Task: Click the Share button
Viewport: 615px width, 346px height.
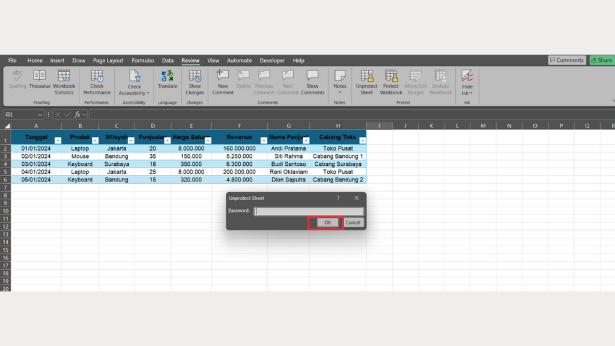Action: click(601, 60)
